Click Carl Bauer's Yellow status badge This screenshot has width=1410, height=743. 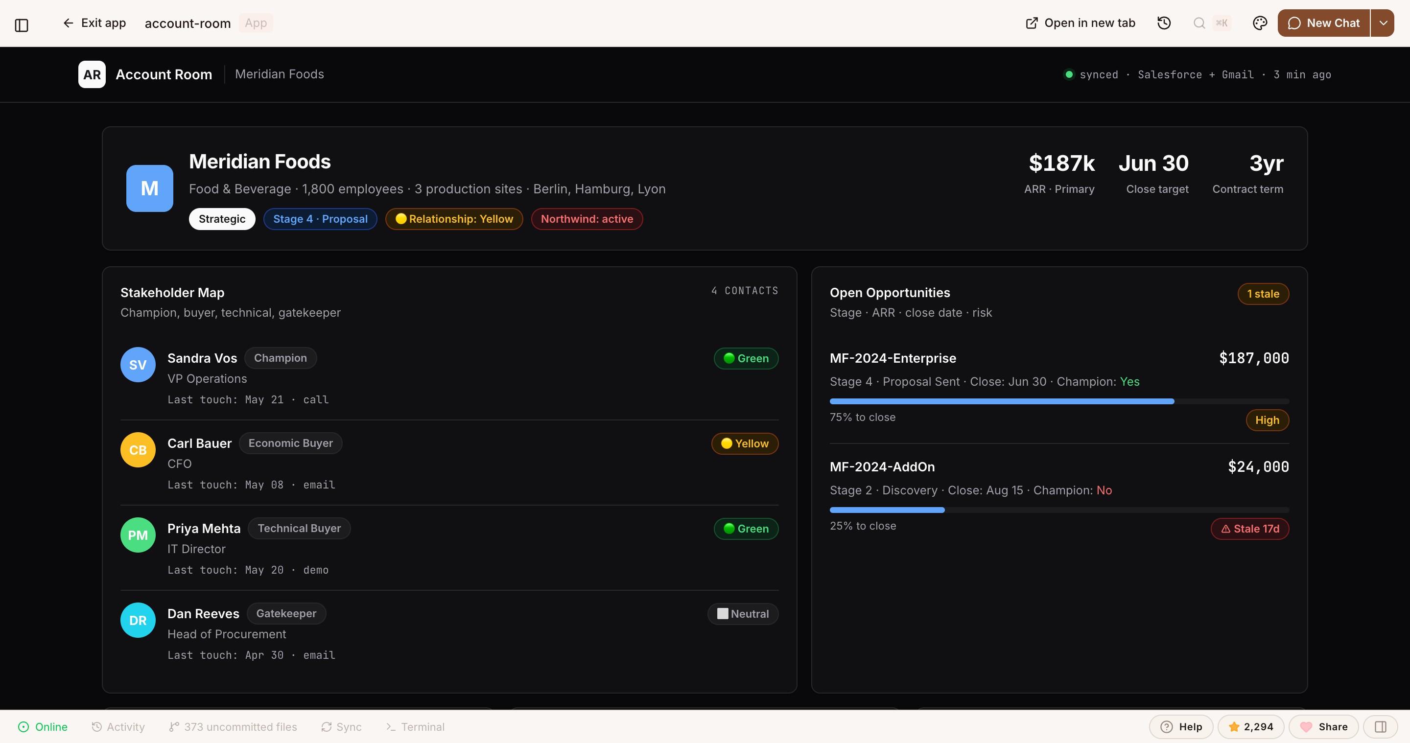[744, 444]
